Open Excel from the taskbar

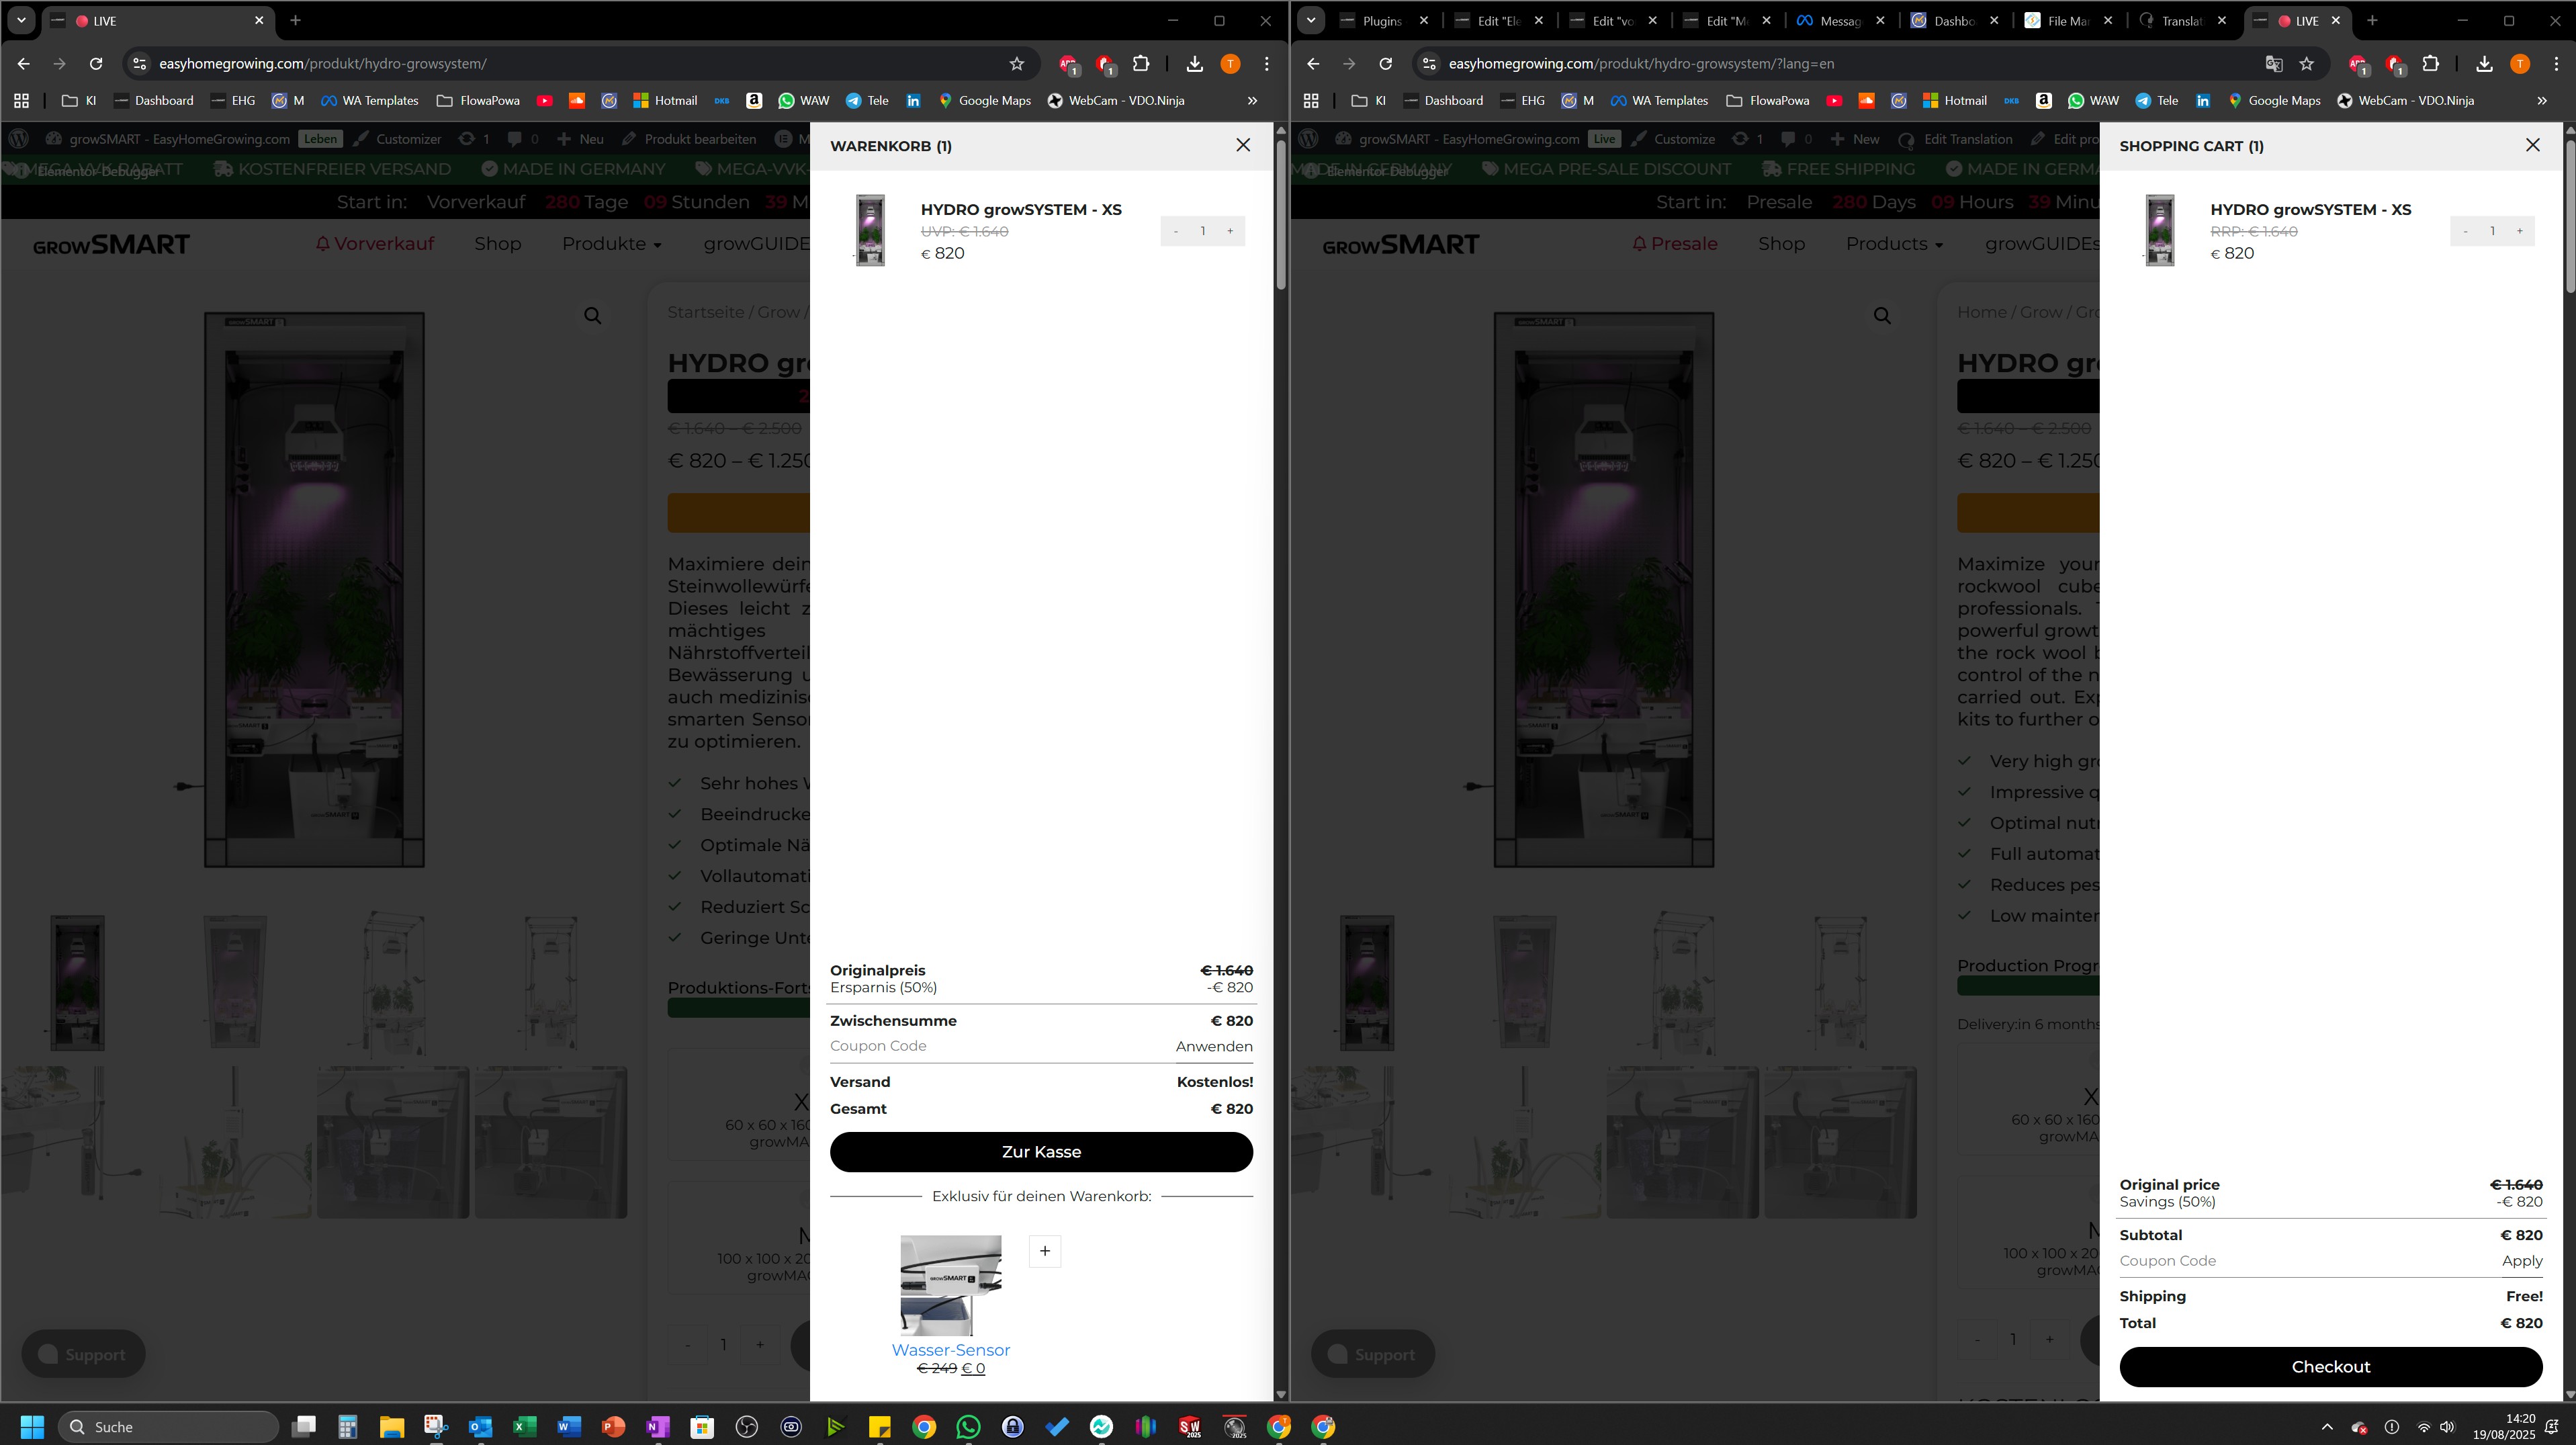524,1427
